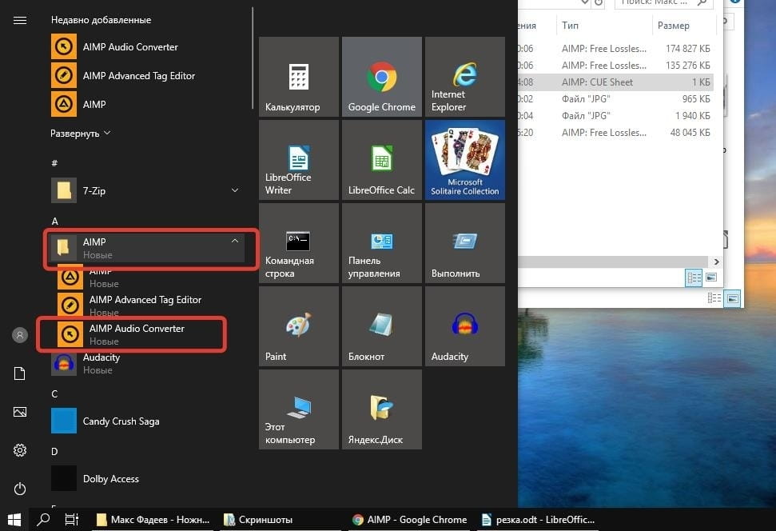776x531 pixels.
Task: Open the Калькулятор tile
Action: coord(299,77)
